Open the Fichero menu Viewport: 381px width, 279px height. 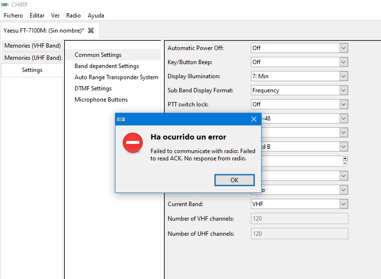(x=13, y=16)
